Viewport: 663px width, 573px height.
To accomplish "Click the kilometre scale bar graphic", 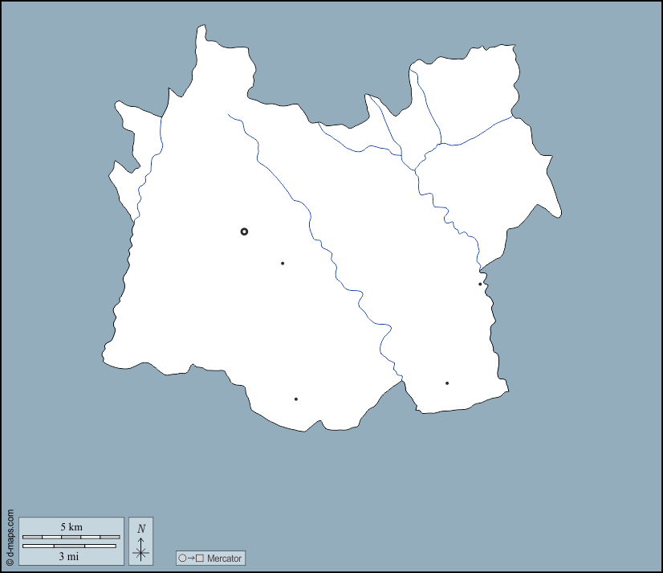I will (71, 536).
